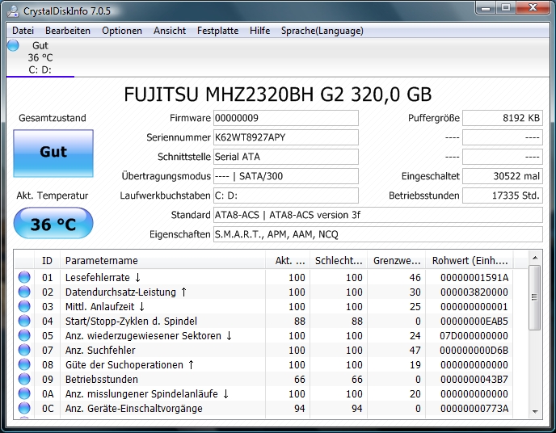
Task: Click the scrollbar down arrow of attribute list
Action: pos(535,411)
